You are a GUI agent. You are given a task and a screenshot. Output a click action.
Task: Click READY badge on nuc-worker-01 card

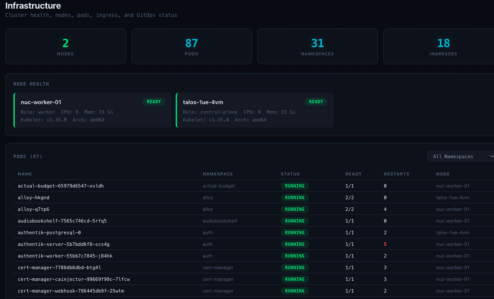(x=154, y=102)
